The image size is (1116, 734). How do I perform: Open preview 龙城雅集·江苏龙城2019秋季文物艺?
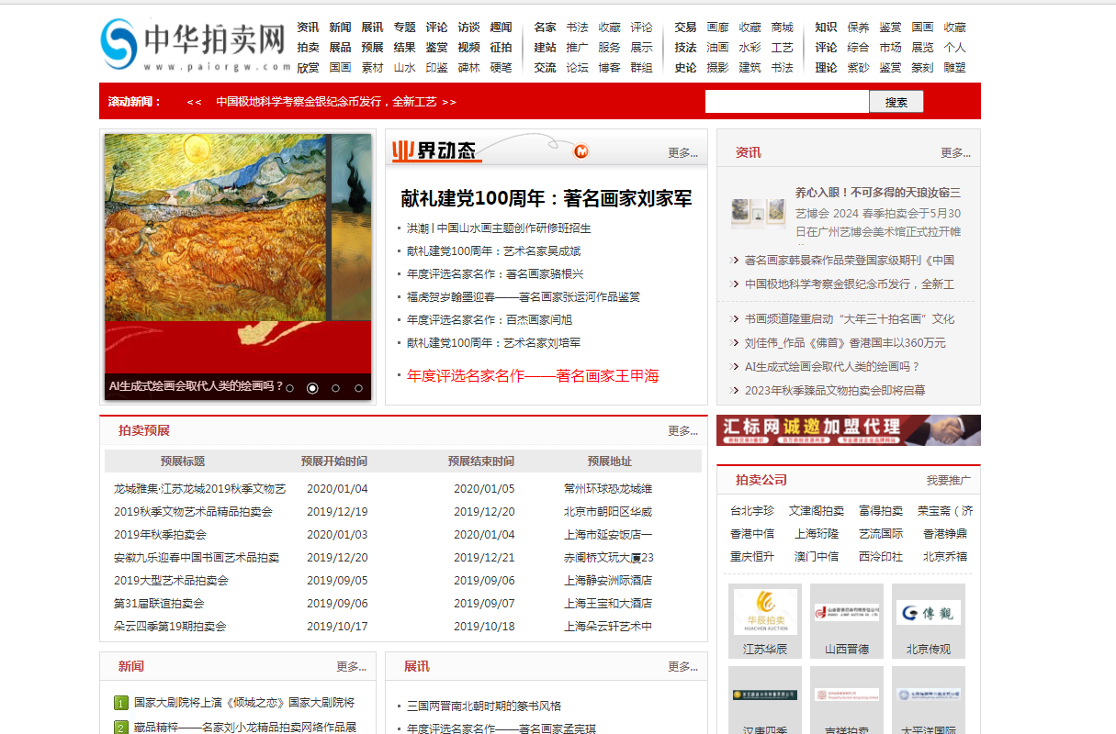200,489
